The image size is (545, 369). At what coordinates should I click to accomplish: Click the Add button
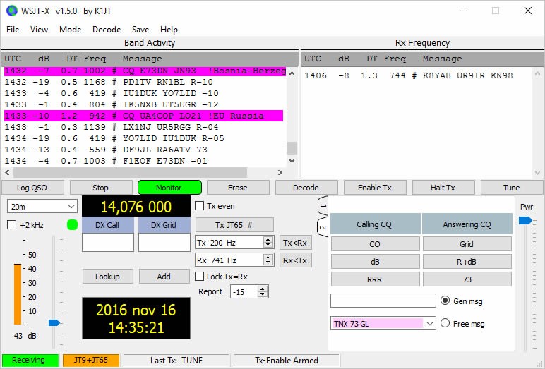pyautogui.click(x=164, y=277)
